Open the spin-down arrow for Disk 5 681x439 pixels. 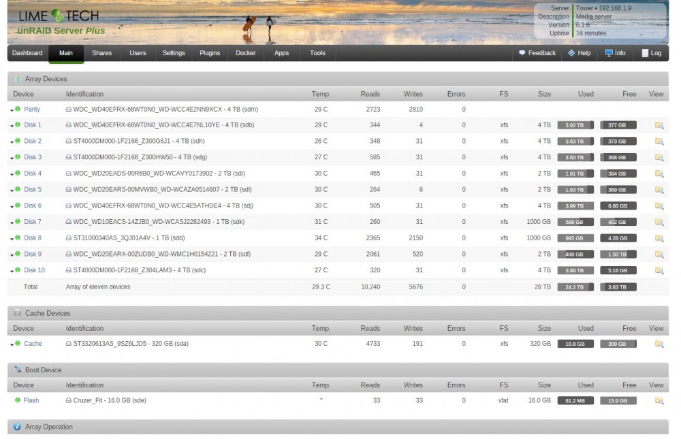(12, 191)
